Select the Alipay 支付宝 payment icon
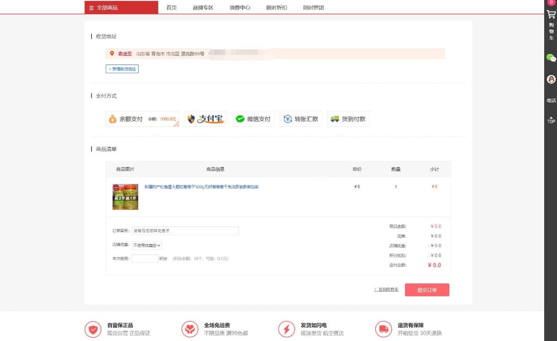This screenshot has width=557, height=341. [205, 119]
